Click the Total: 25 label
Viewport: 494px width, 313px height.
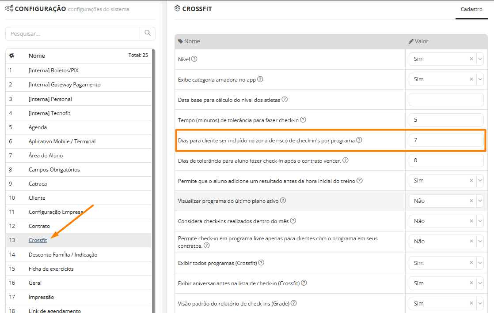pos(138,55)
